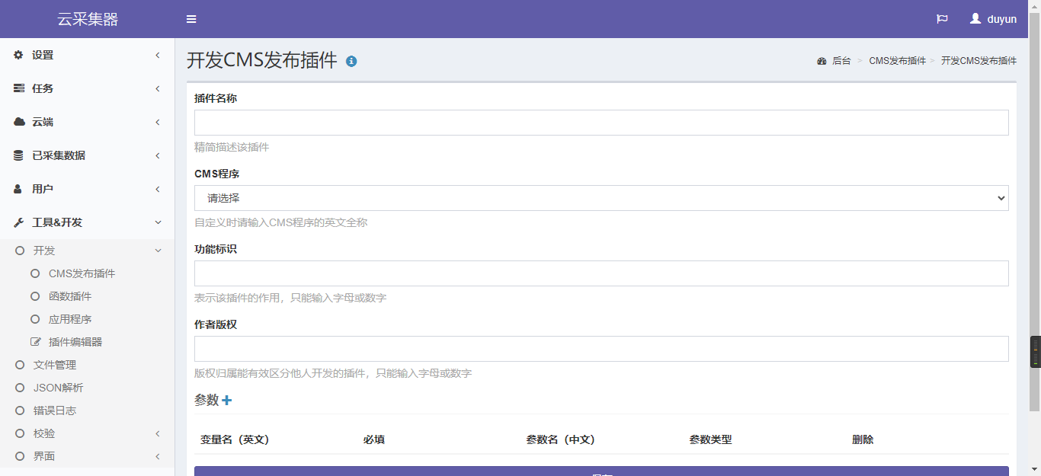Click the blue info icon beside title
The height and width of the screenshot is (476, 1041).
351,61
